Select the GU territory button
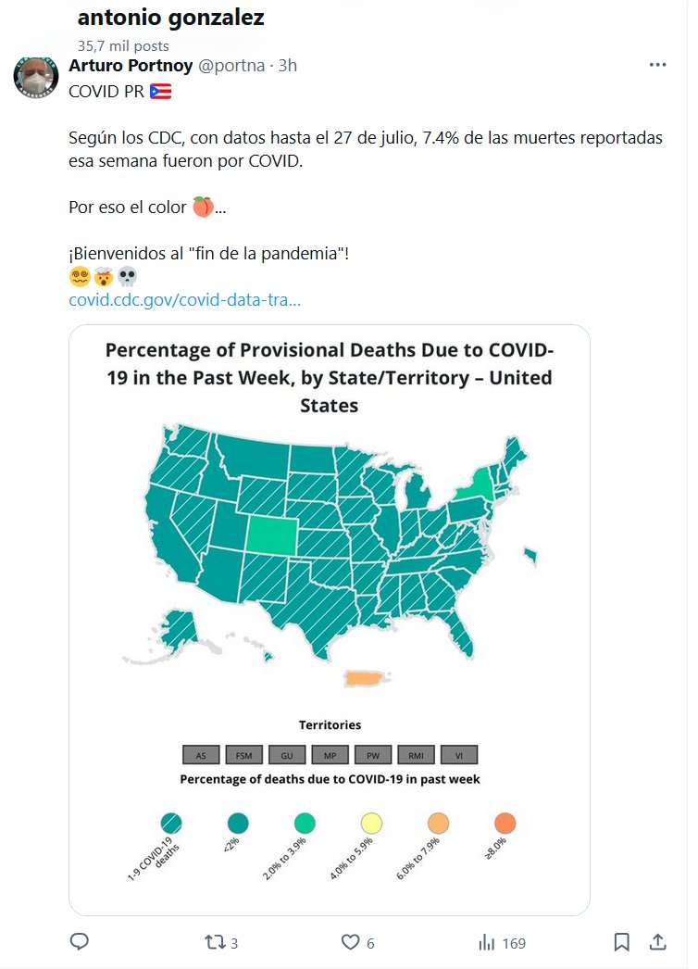The image size is (698, 969). click(x=287, y=754)
